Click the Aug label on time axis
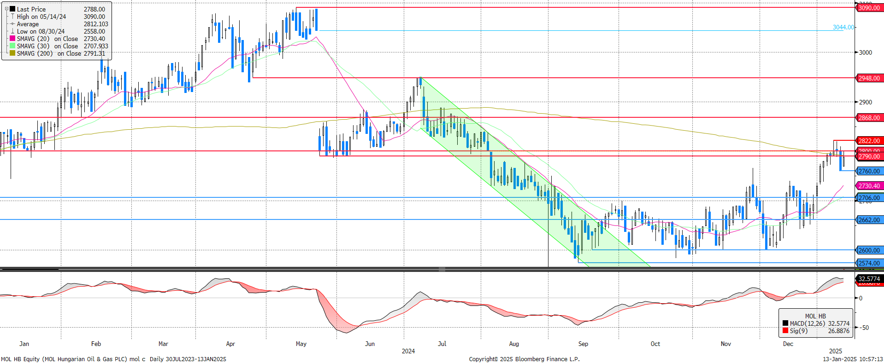The width and height of the screenshot is (884, 363). coord(514,344)
